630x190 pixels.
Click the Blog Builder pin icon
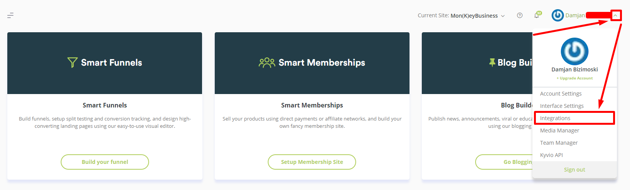click(x=492, y=63)
